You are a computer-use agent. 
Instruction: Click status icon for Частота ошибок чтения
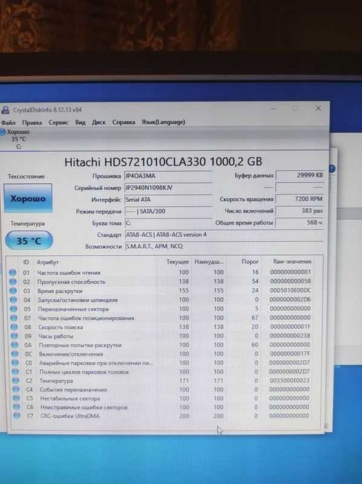pyautogui.click(x=12, y=272)
